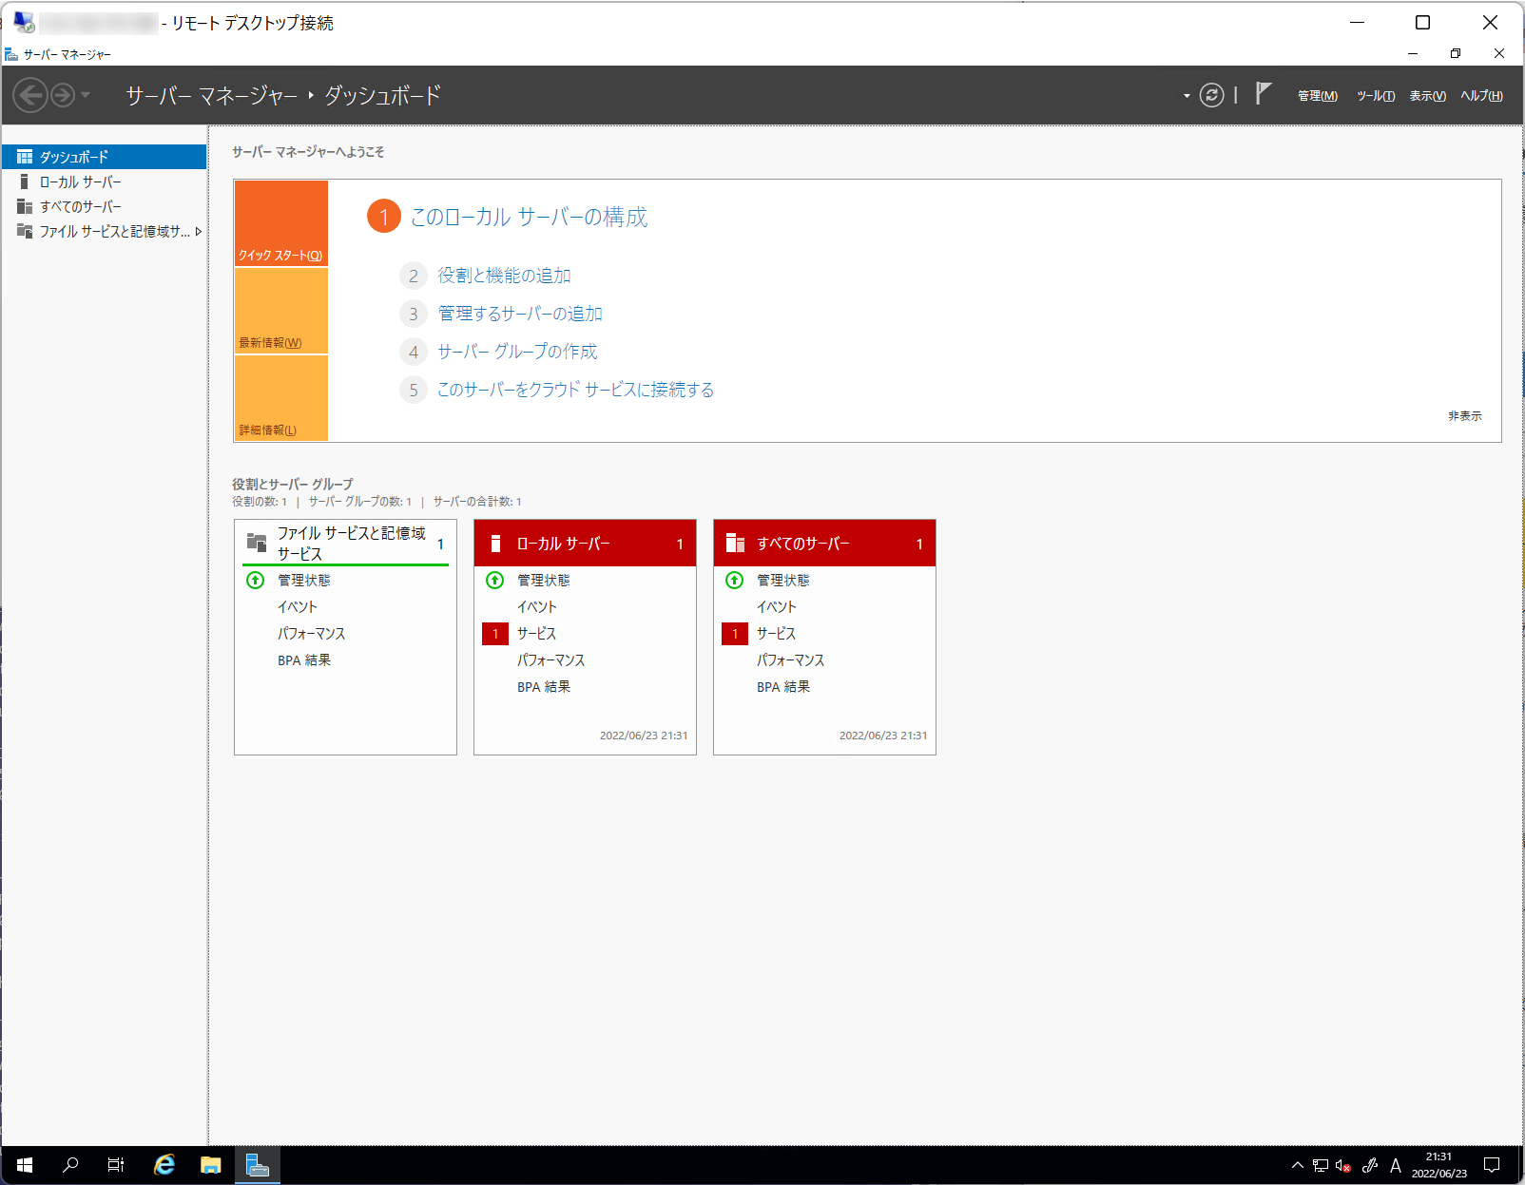The width and height of the screenshot is (1525, 1185).
Task: Click 管理状態 in ローカル サーバー tile
Action: pyautogui.click(x=544, y=581)
